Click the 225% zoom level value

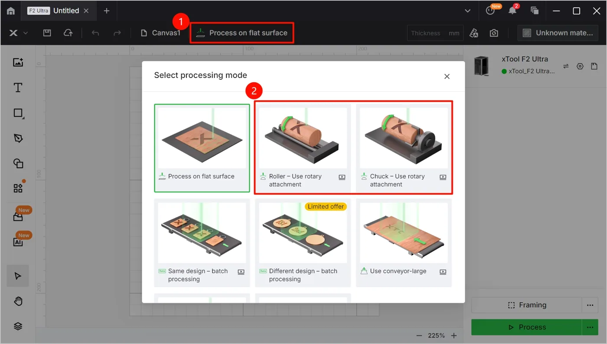436,336
